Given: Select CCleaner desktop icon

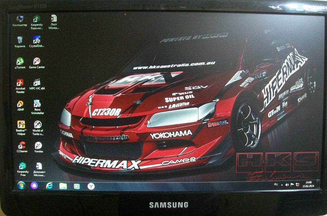Looking at the screenshot, I should coord(22,147).
